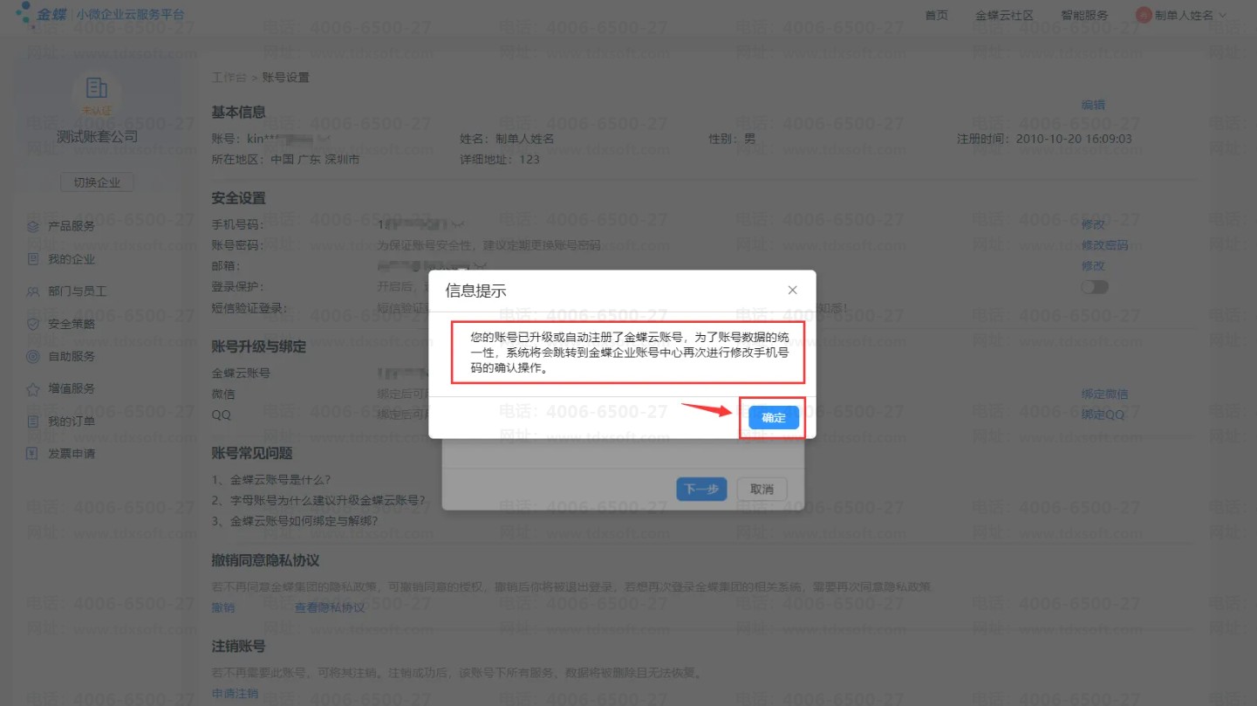Click the 金蝶 logo in header
This screenshot has height=706, width=1257.
click(38, 14)
